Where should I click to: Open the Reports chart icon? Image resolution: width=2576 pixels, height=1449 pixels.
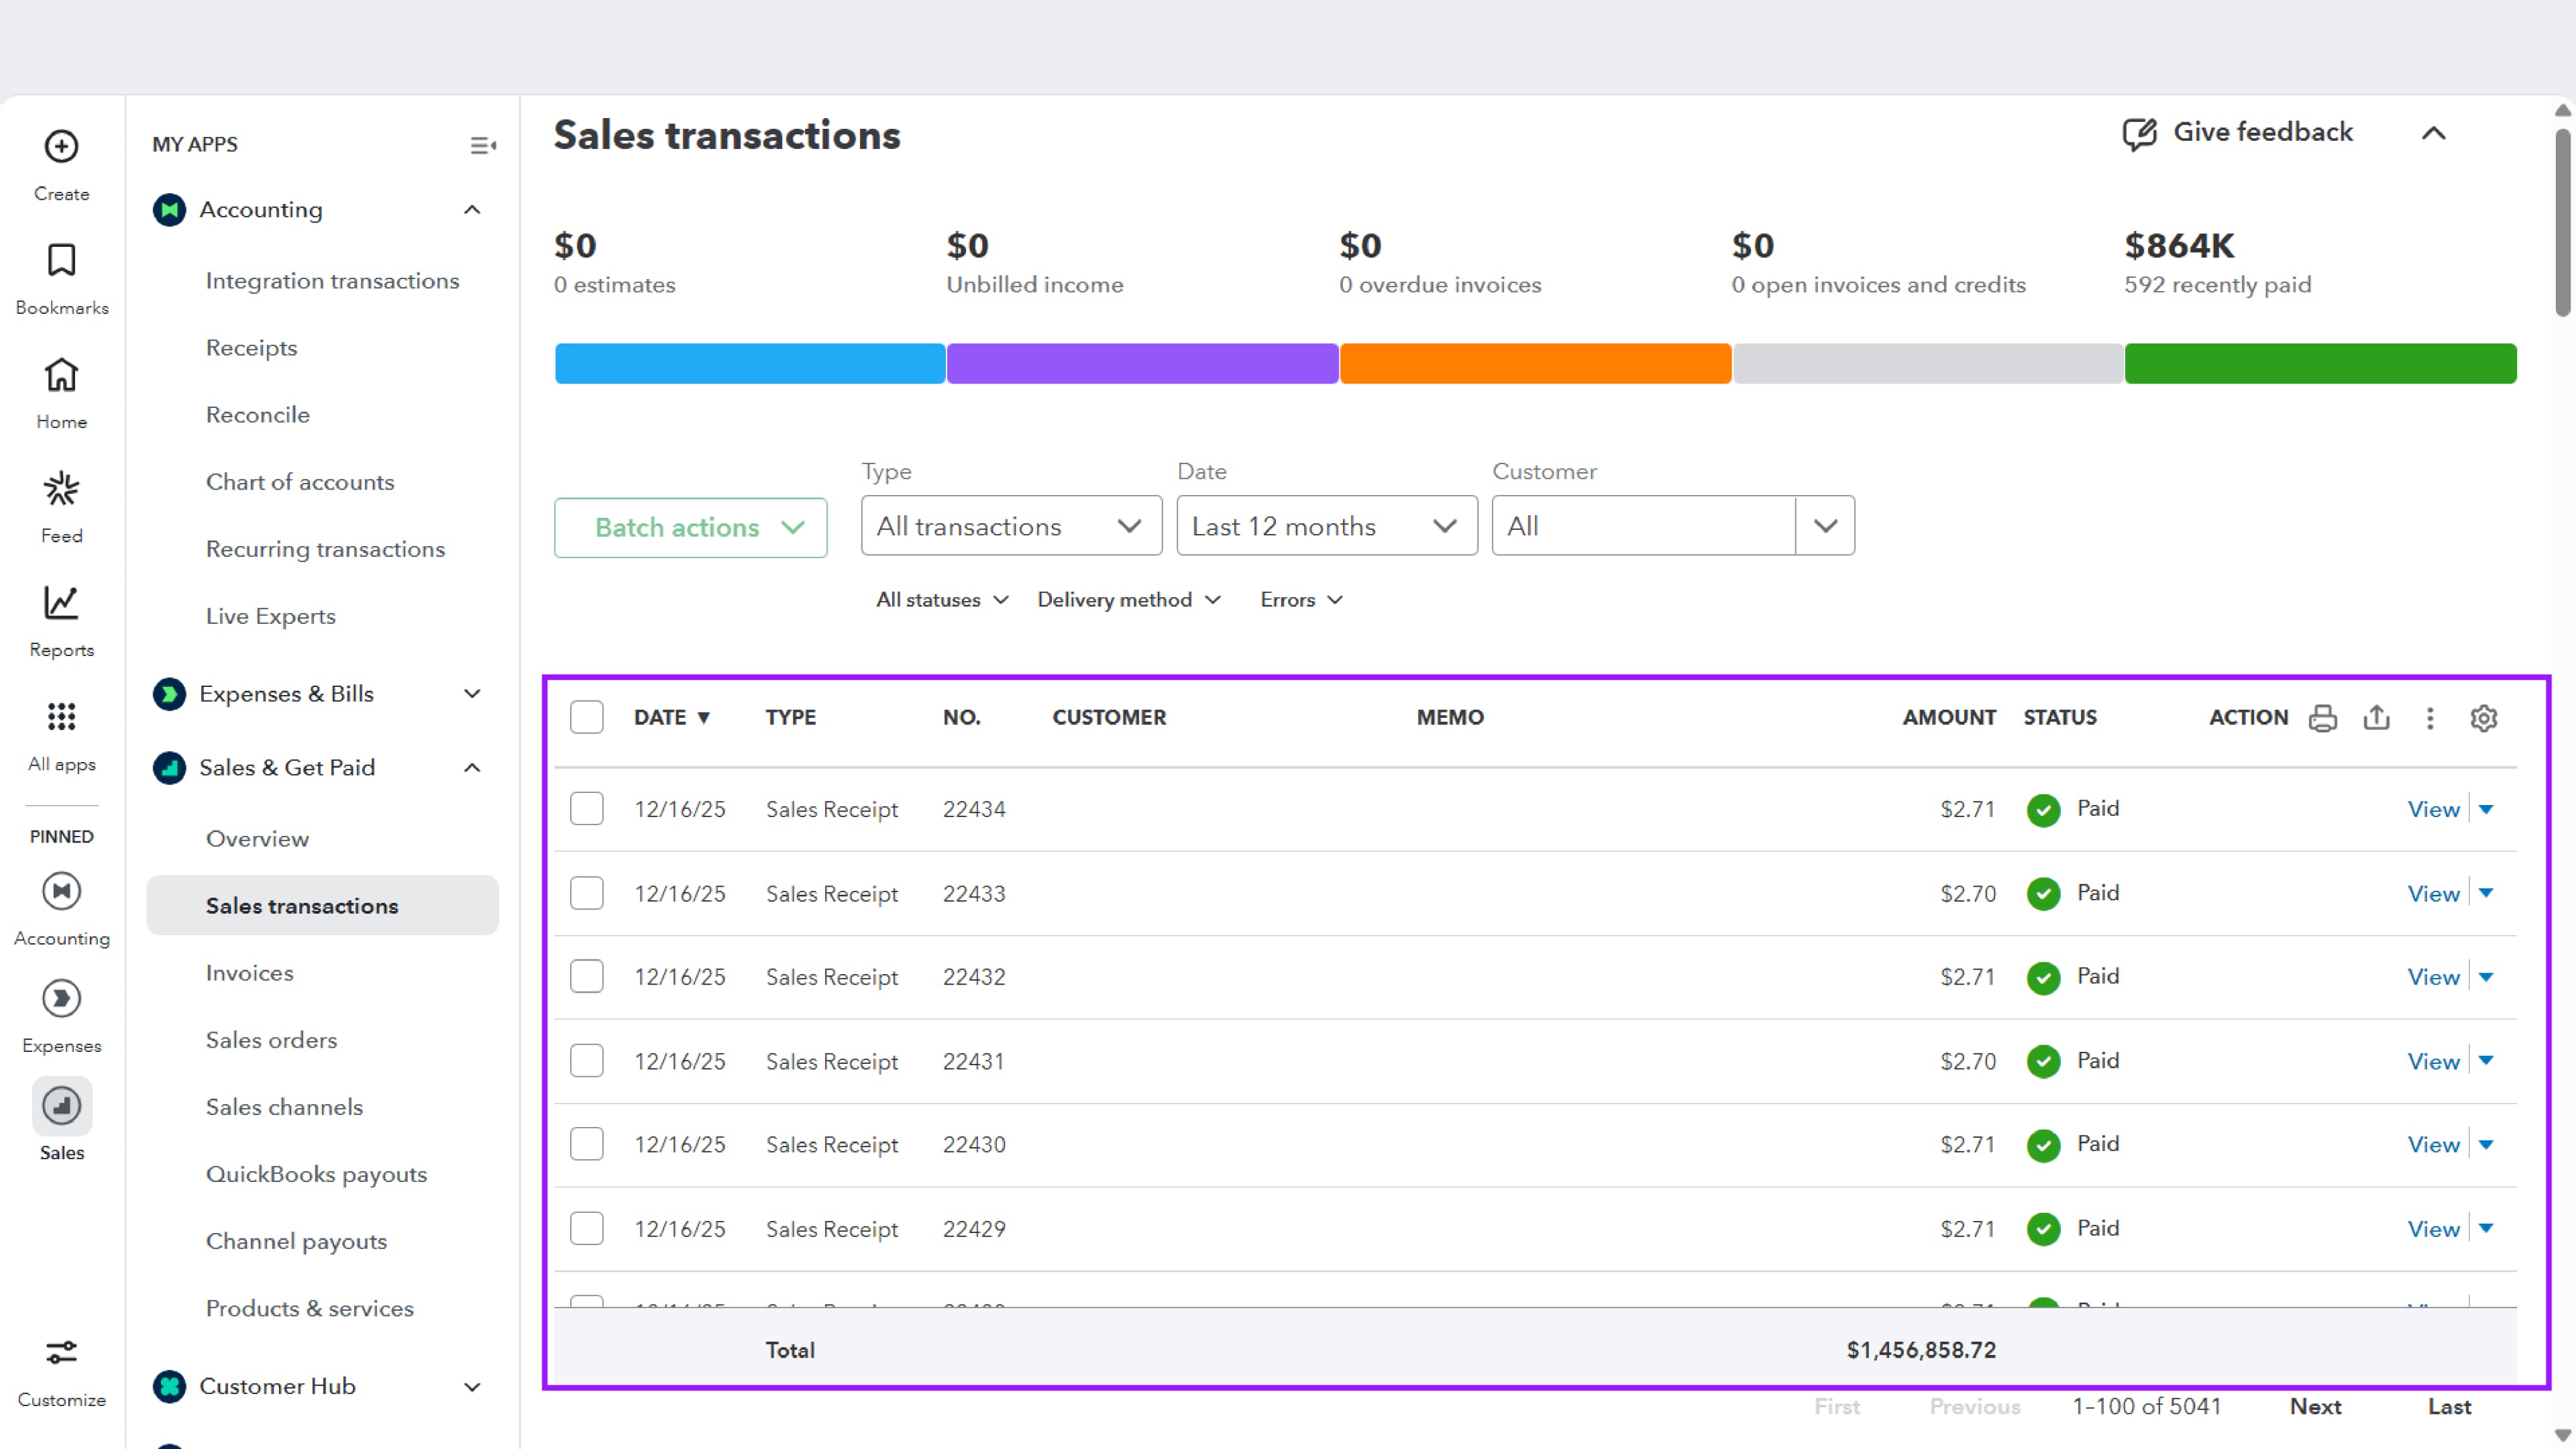point(61,603)
